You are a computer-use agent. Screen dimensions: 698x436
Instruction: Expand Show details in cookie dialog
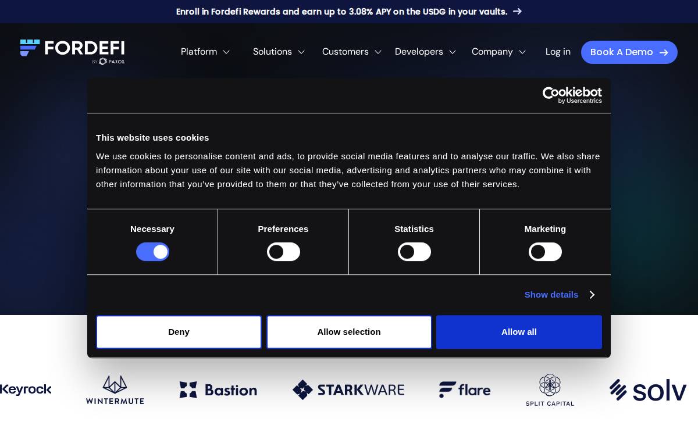tap(559, 295)
